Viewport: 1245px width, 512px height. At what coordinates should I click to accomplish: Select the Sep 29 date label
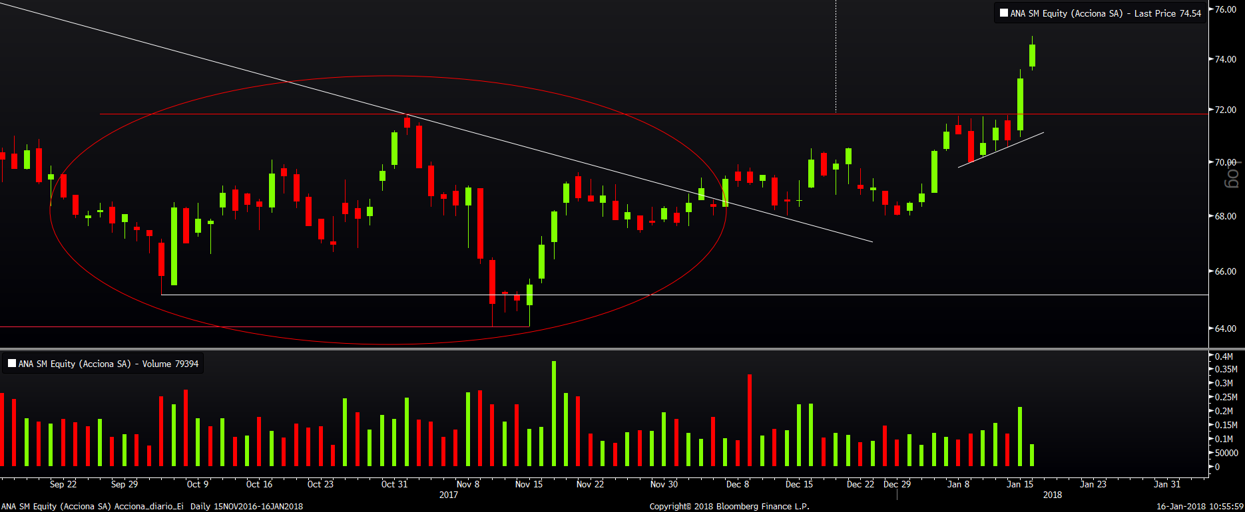pos(124,484)
